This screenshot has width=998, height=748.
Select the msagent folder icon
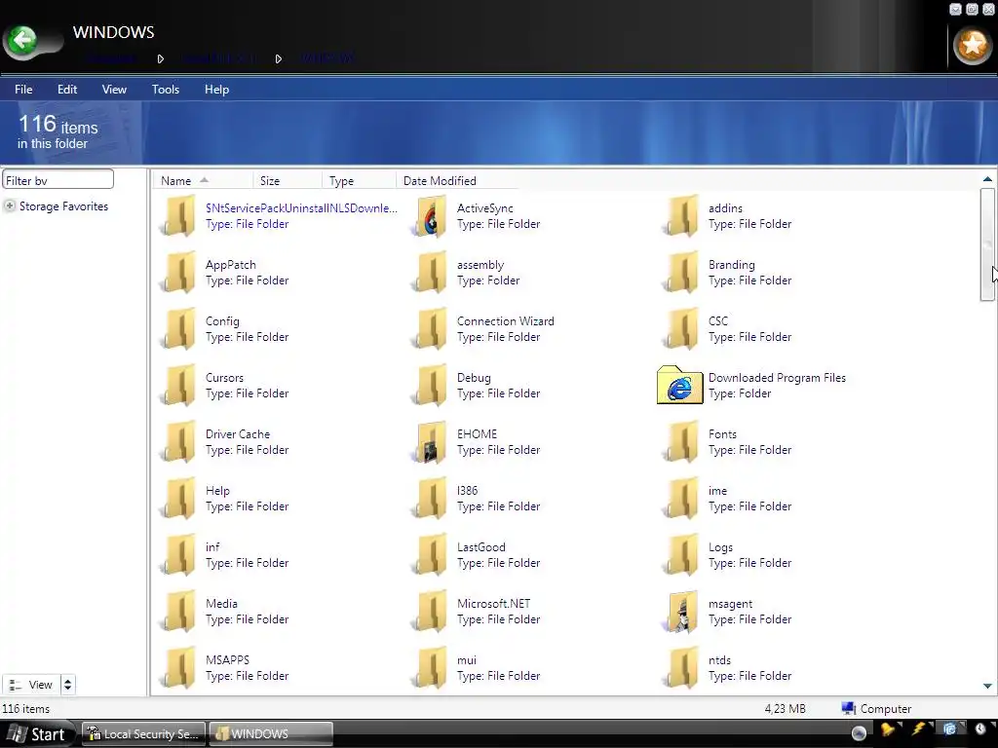click(682, 612)
